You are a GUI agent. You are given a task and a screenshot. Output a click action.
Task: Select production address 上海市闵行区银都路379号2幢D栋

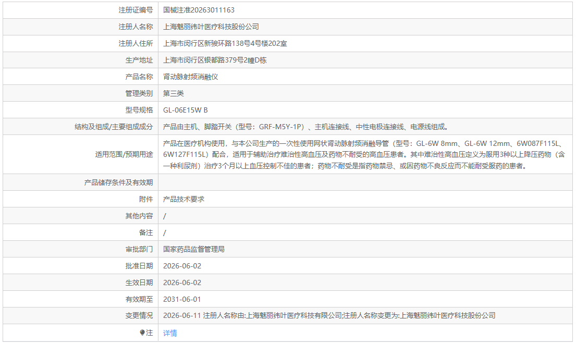pyautogui.click(x=215, y=60)
